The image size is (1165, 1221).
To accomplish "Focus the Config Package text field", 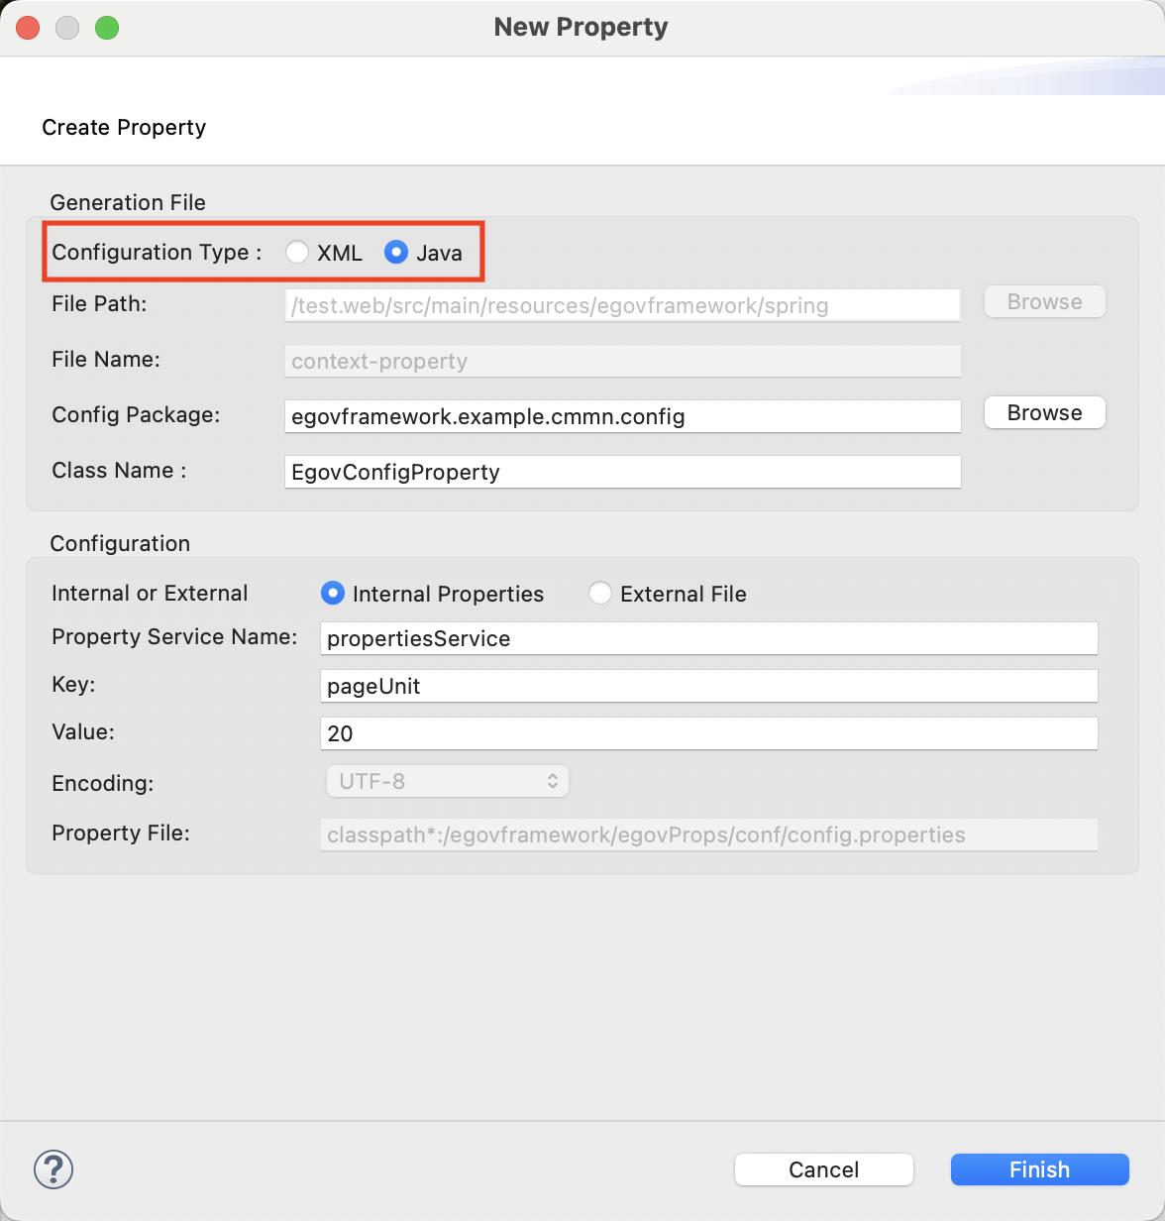I will (x=622, y=417).
